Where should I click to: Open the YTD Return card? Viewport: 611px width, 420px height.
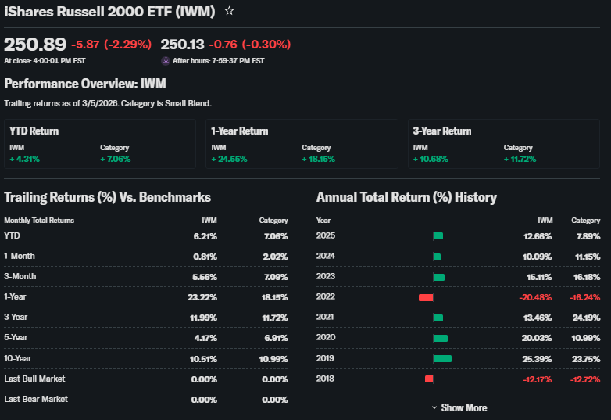[x=100, y=144]
